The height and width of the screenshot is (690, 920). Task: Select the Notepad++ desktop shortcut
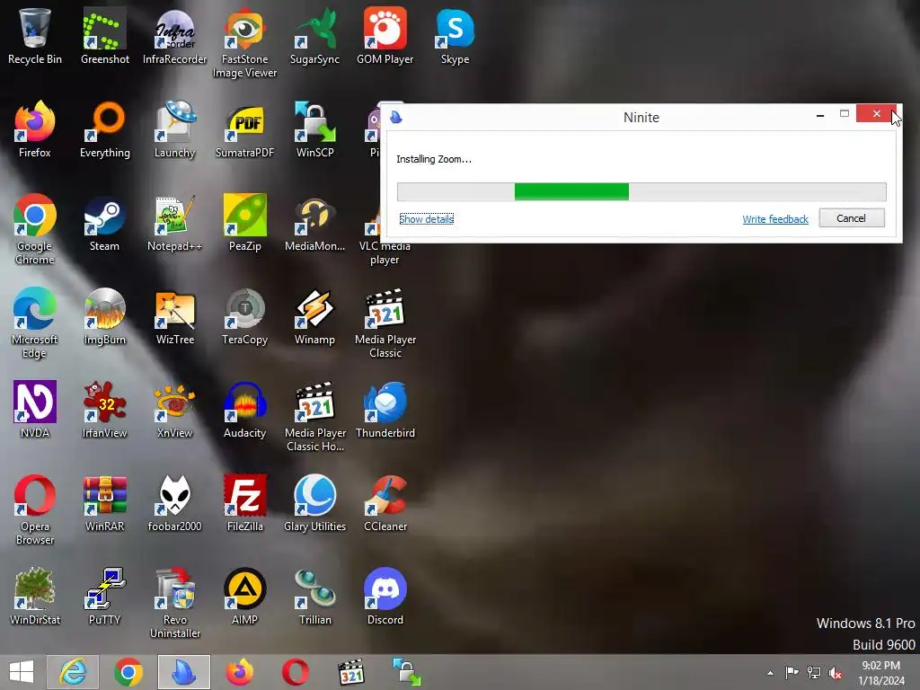coord(175,223)
